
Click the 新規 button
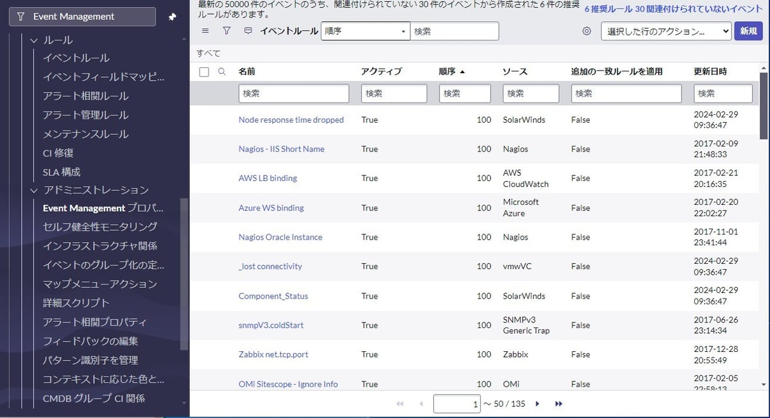[748, 30]
